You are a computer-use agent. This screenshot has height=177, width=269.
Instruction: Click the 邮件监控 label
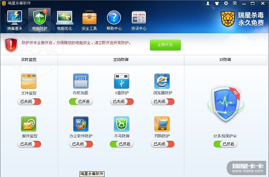pos(30,136)
